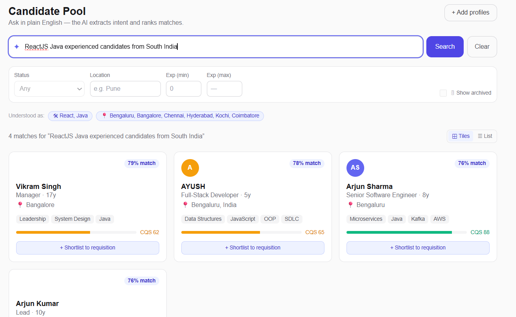Screen dimensions: 516x317
Task: Clear the search query
Action: coord(482,47)
